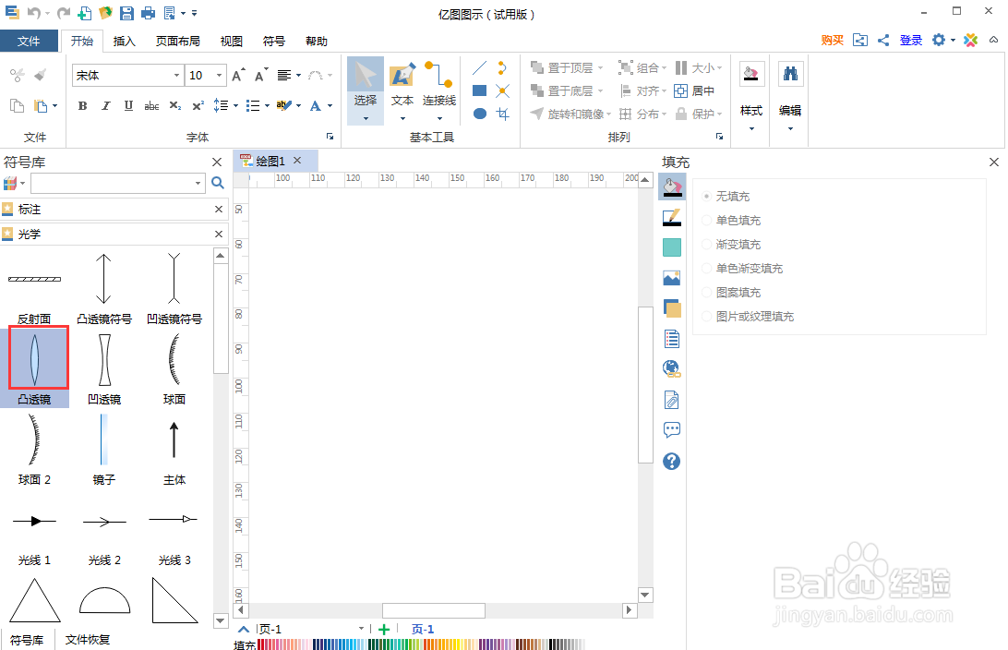This screenshot has height=650, width=1008.
Task: Select the 单色填充 solid fill option
Action: 732,220
